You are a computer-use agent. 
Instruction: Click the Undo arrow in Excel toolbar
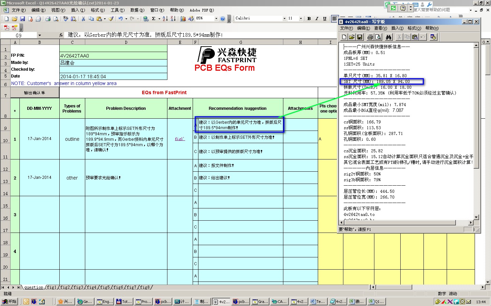pyautogui.click(x=120, y=19)
